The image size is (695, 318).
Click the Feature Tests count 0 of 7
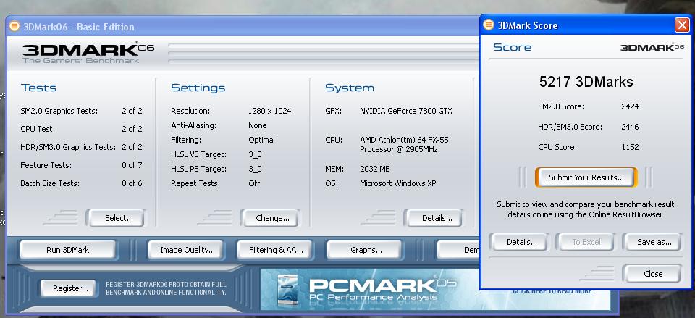[x=132, y=165]
